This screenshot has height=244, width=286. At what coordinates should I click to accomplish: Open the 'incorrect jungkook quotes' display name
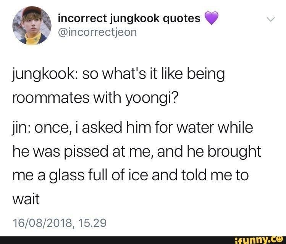[x=129, y=19]
